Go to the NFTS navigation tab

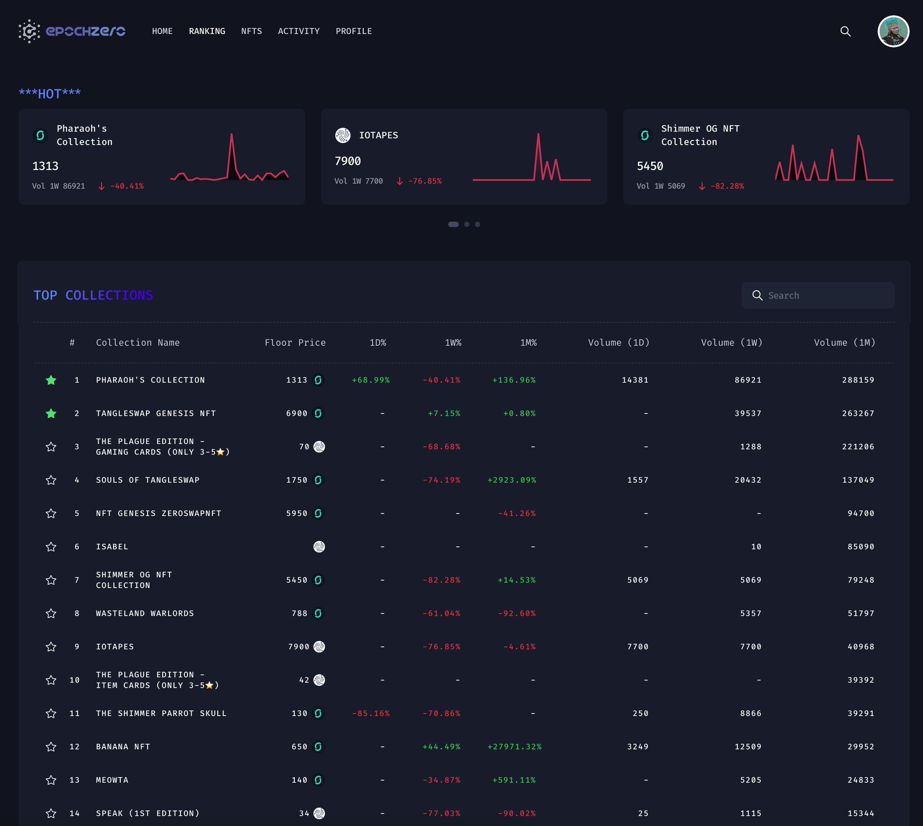251,31
